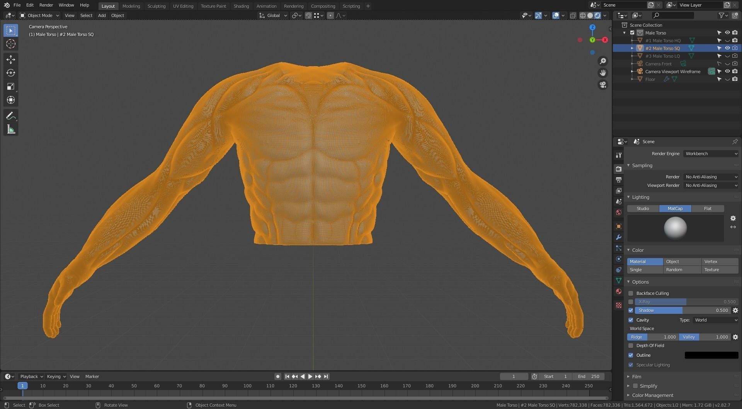Adjust the Ridge 1.000 slider
Screen dimensions: 742x409
click(653, 337)
